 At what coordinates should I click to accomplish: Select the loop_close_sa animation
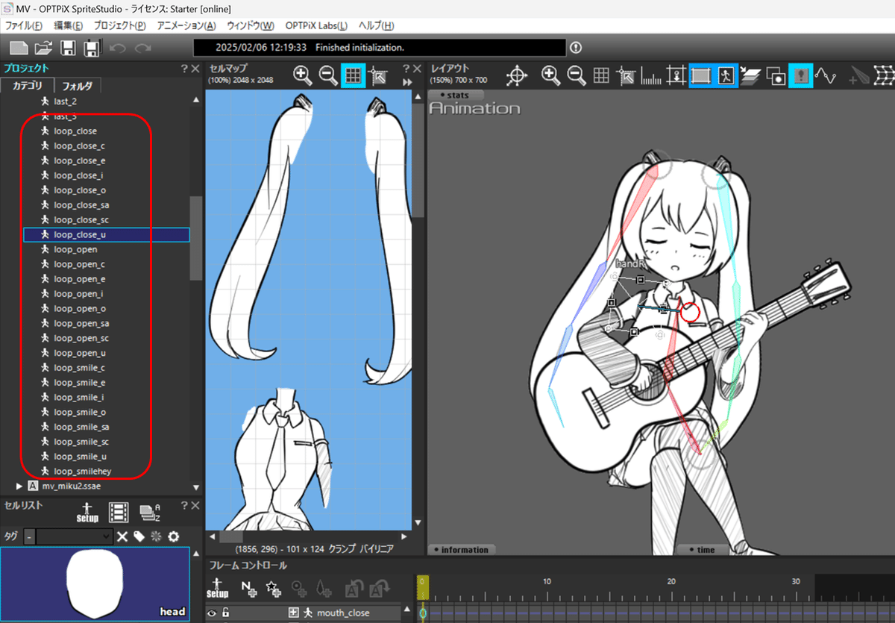click(82, 205)
